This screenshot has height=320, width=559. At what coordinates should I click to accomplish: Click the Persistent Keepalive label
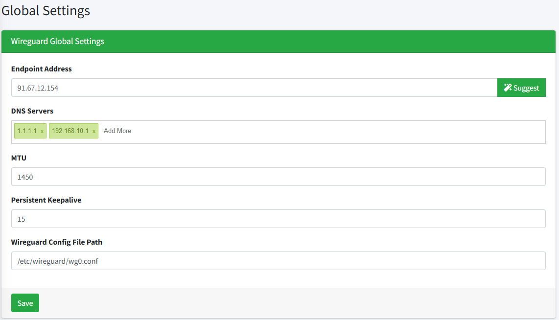point(46,200)
